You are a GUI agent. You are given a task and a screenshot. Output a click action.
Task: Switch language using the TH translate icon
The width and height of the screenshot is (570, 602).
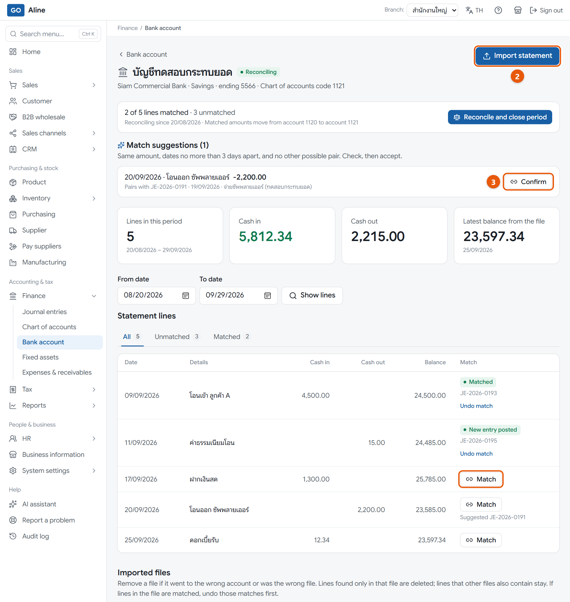(x=474, y=10)
